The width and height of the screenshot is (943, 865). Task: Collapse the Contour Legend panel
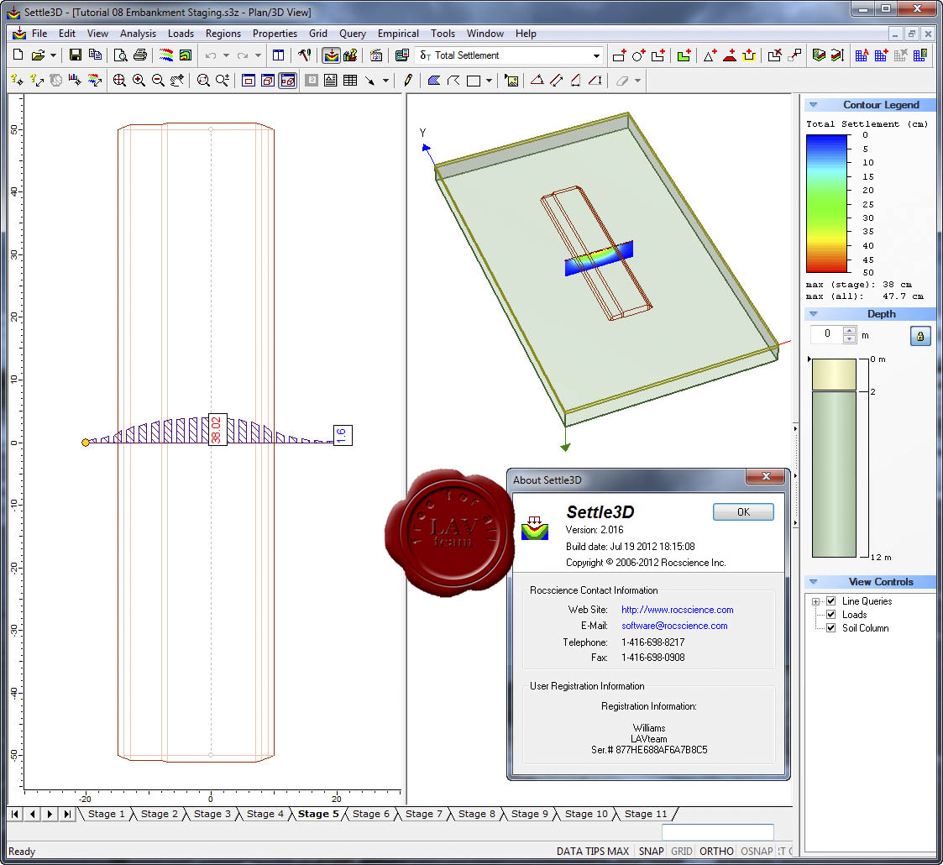click(x=813, y=105)
